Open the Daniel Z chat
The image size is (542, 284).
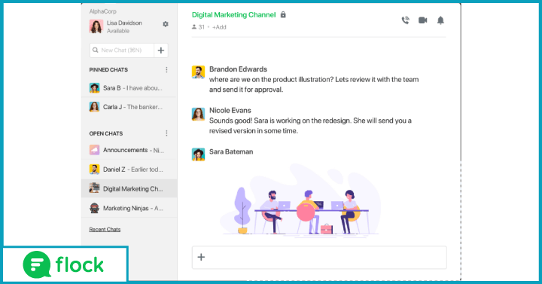tap(129, 169)
